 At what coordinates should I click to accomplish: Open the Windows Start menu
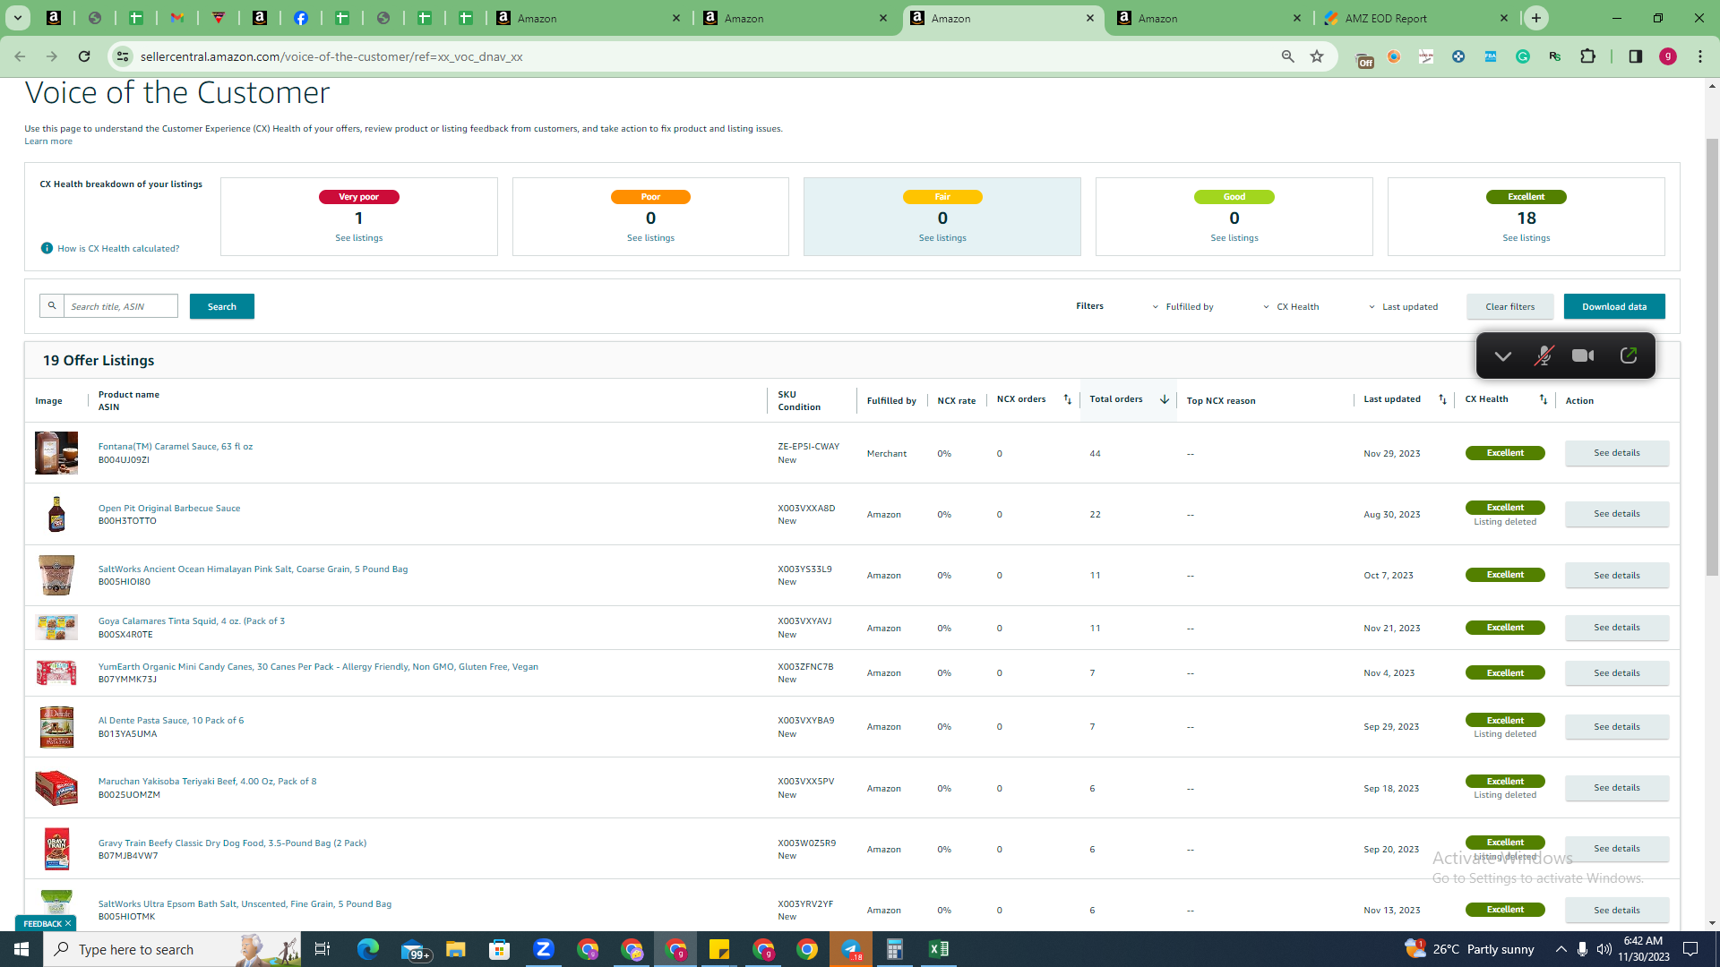click(21, 949)
